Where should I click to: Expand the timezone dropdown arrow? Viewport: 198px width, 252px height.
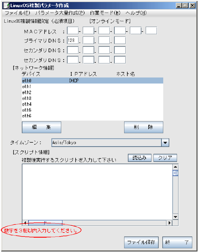165,143
